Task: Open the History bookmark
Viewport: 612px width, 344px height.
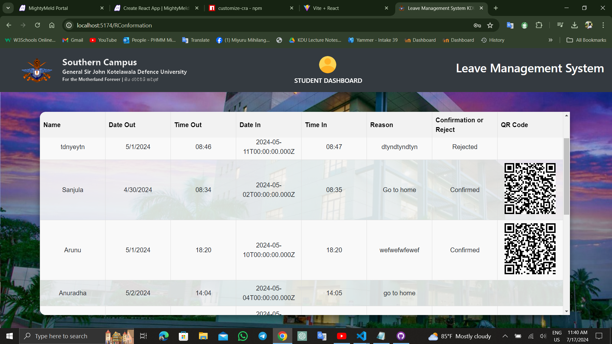Action: coord(493,40)
